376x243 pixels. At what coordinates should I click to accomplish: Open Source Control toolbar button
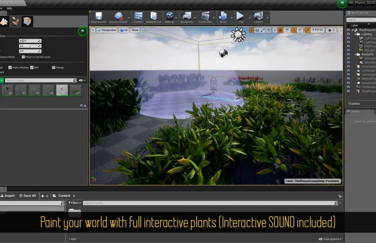point(118,18)
